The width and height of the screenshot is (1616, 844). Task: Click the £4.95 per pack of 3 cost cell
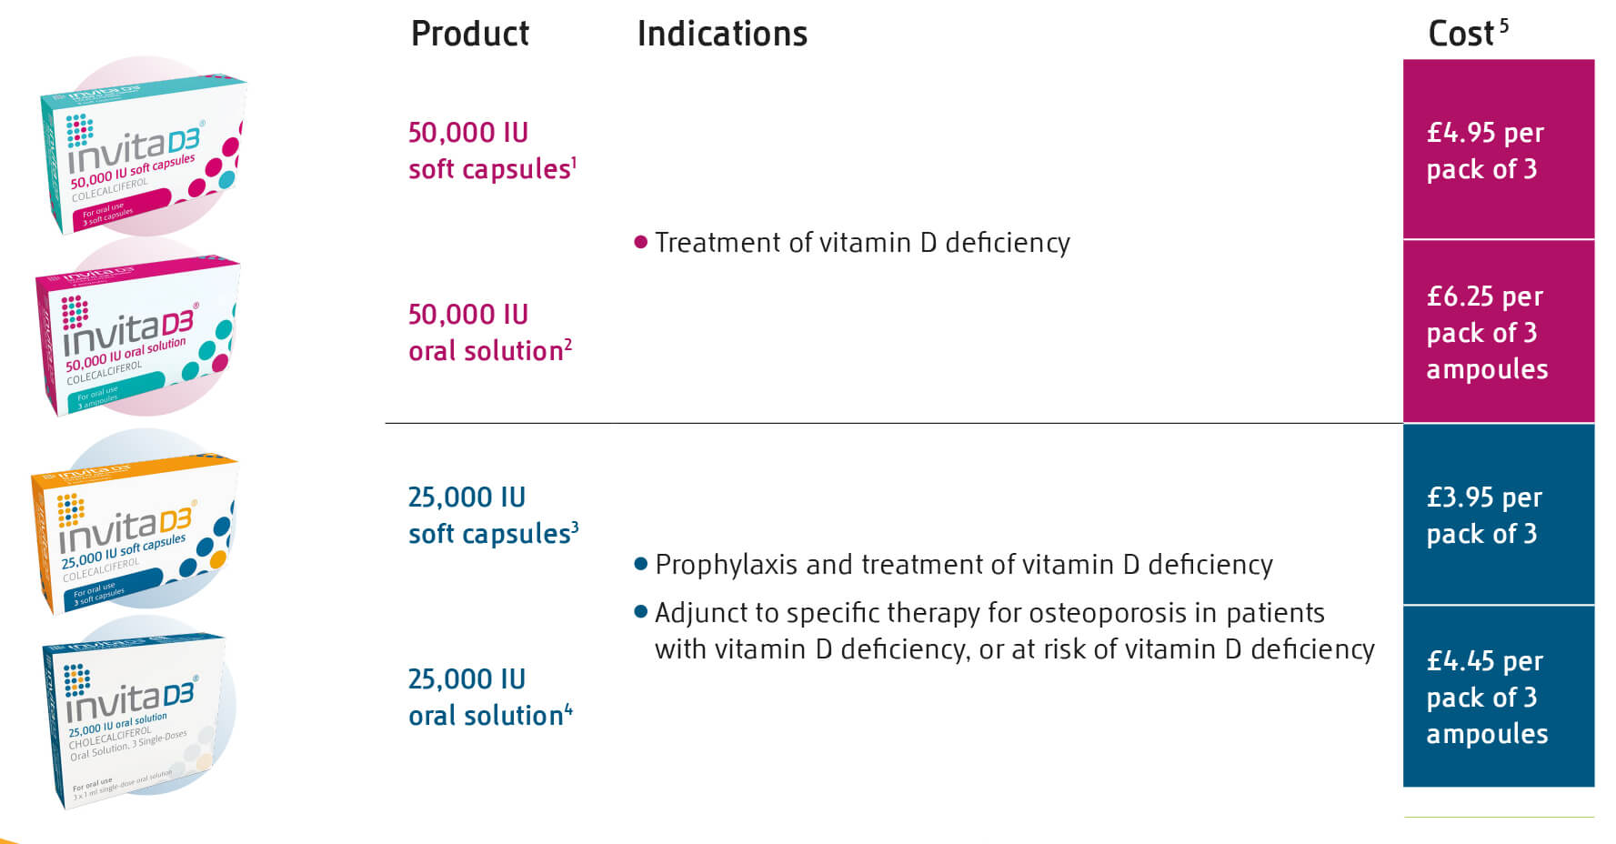(x=1499, y=149)
